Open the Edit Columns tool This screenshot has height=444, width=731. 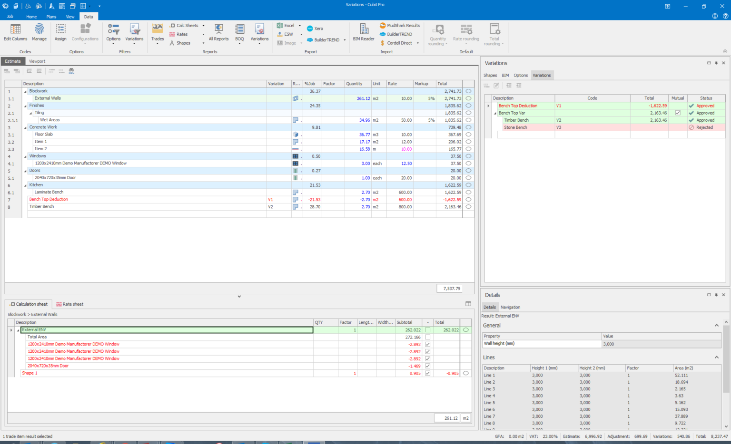15,32
